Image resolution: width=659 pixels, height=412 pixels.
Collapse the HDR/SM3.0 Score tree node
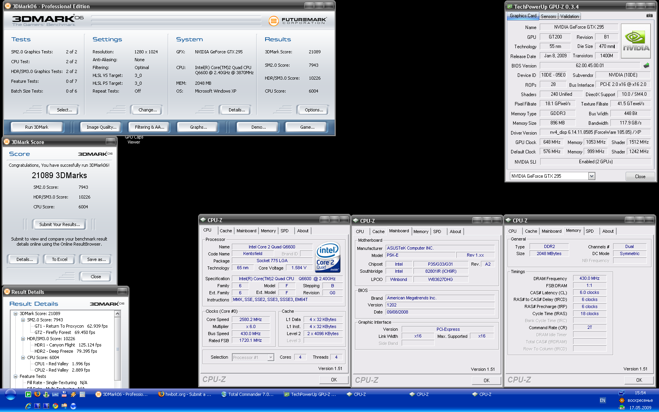(x=23, y=339)
